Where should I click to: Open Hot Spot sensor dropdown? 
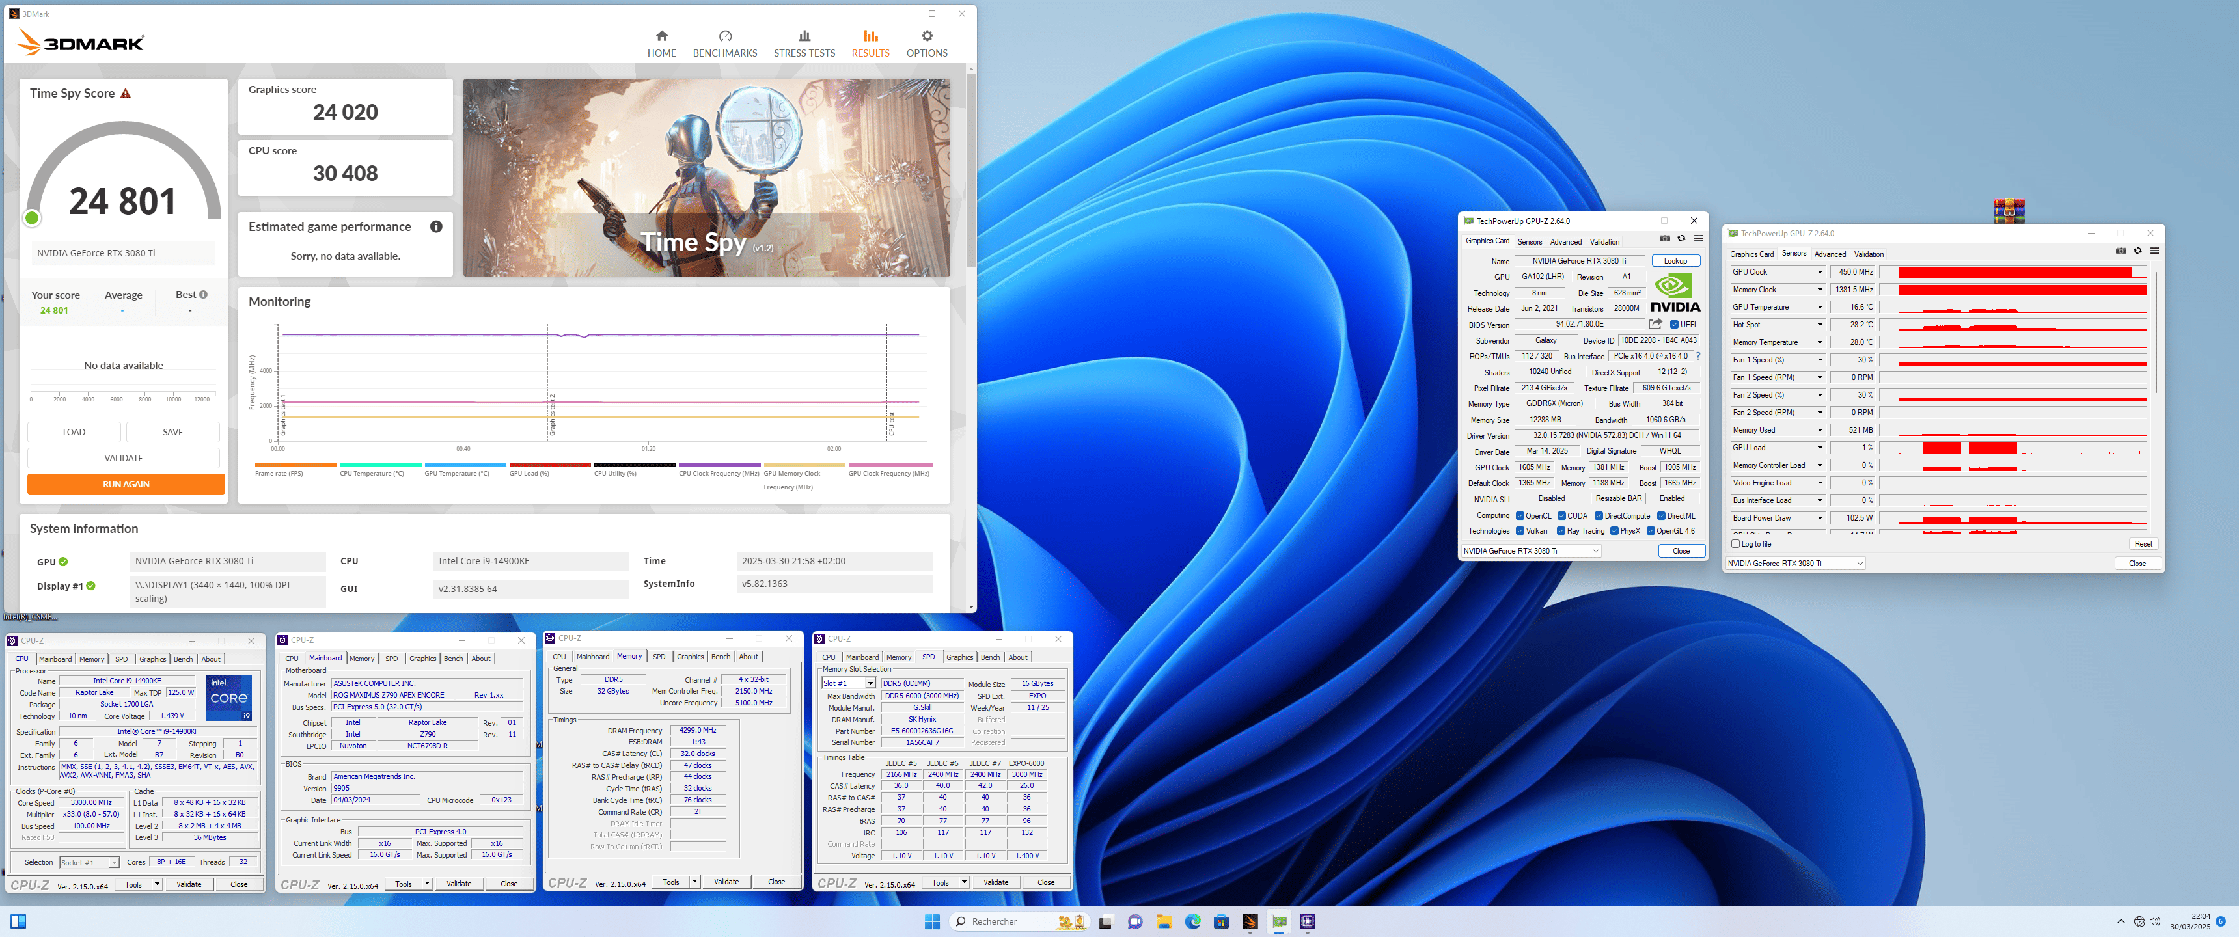(1820, 324)
